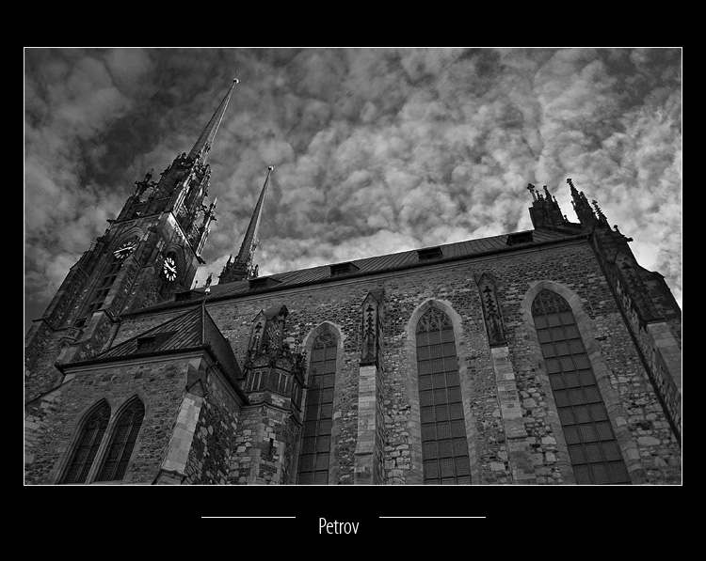Click the bright clock face on tower
The height and width of the screenshot is (561, 706).
pyautogui.click(x=170, y=269)
